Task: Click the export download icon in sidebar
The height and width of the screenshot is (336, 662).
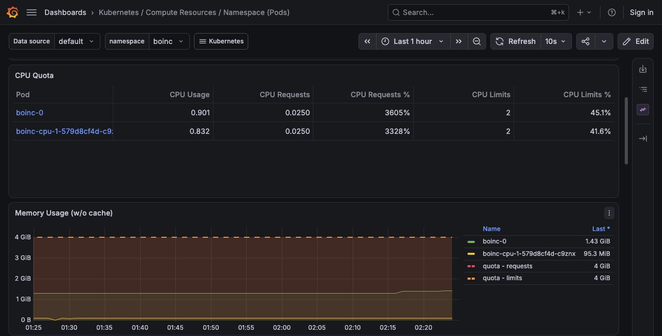Action: (x=643, y=69)
